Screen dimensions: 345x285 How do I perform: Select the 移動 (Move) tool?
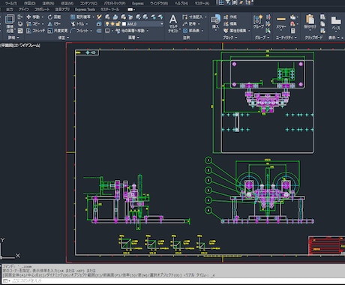tap(33, 17)
